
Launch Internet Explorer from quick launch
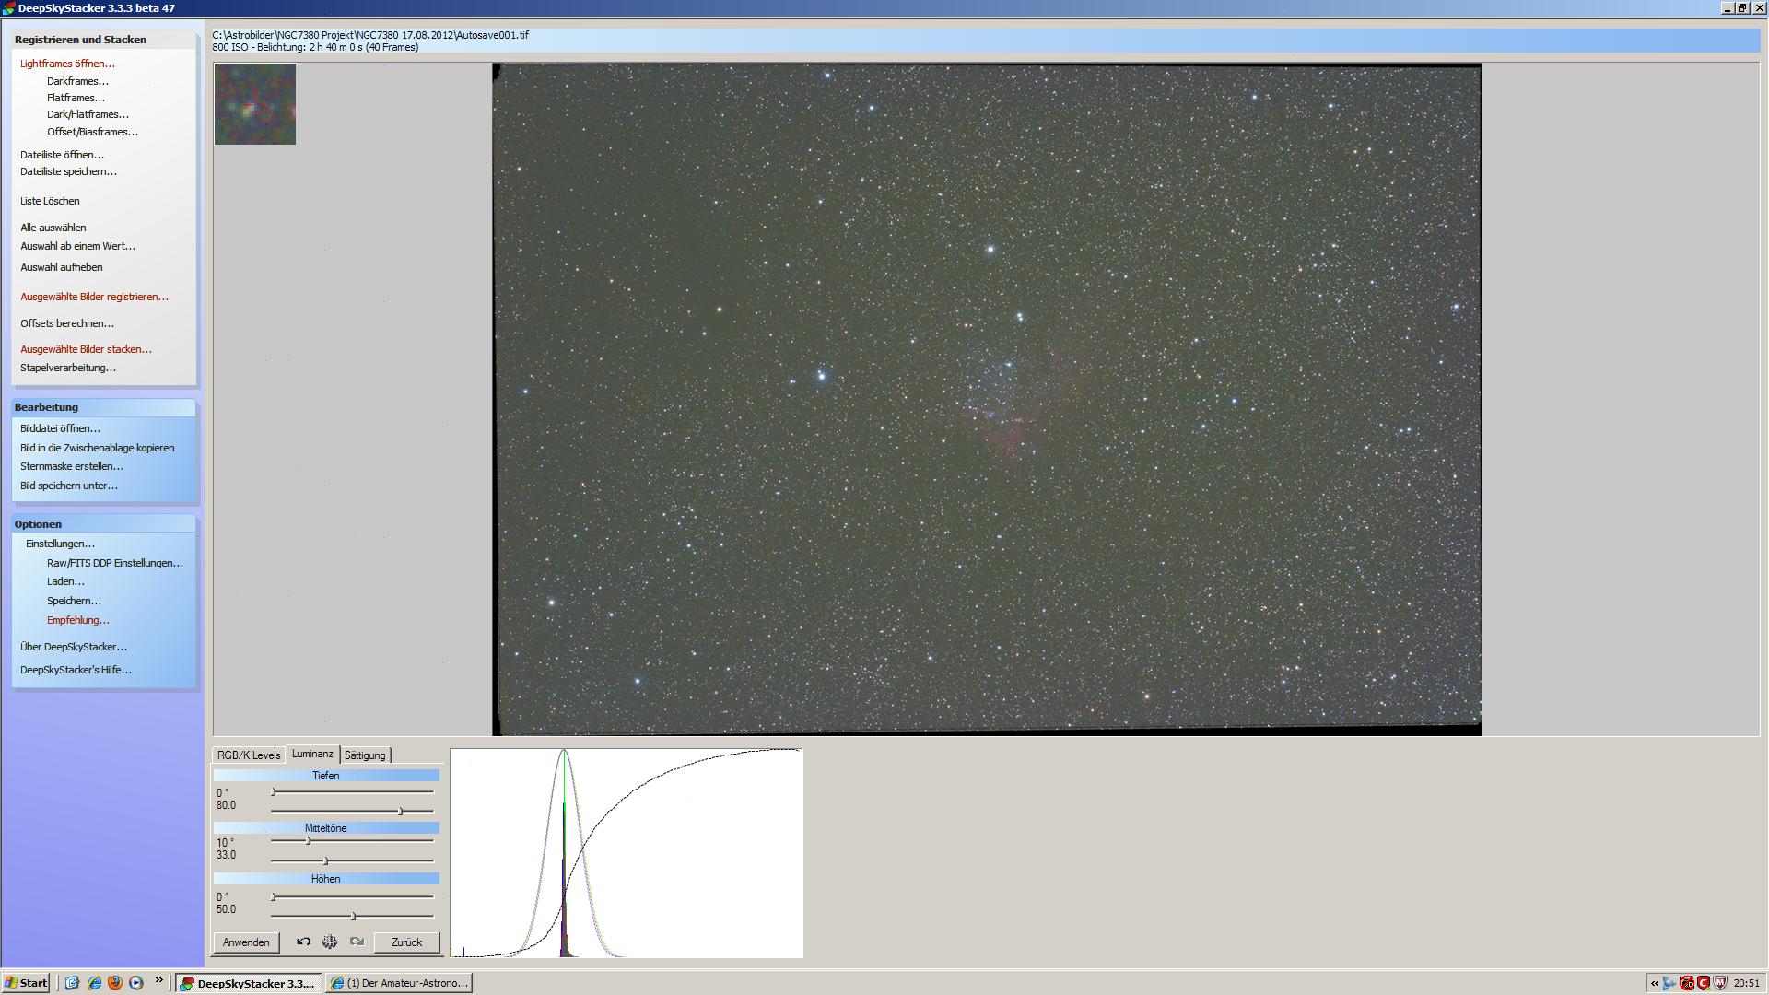(94, 983)
